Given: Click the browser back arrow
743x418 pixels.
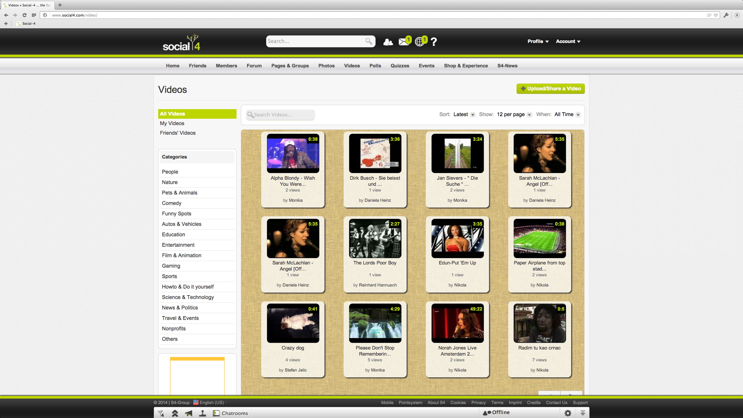Looking at the screenshot, I should tap(6, 15).
